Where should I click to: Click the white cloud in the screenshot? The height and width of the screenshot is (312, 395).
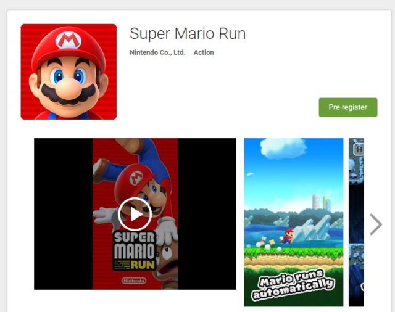pyautogui.click(x=283, y=149)
